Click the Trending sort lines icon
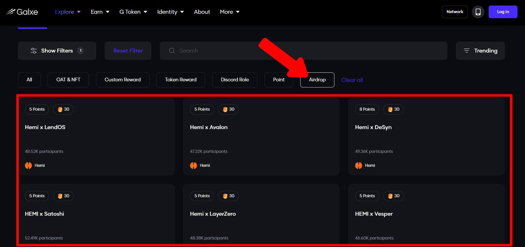Image resolution: width=525 pixels, height=247 pixels. tap(466, 51)
